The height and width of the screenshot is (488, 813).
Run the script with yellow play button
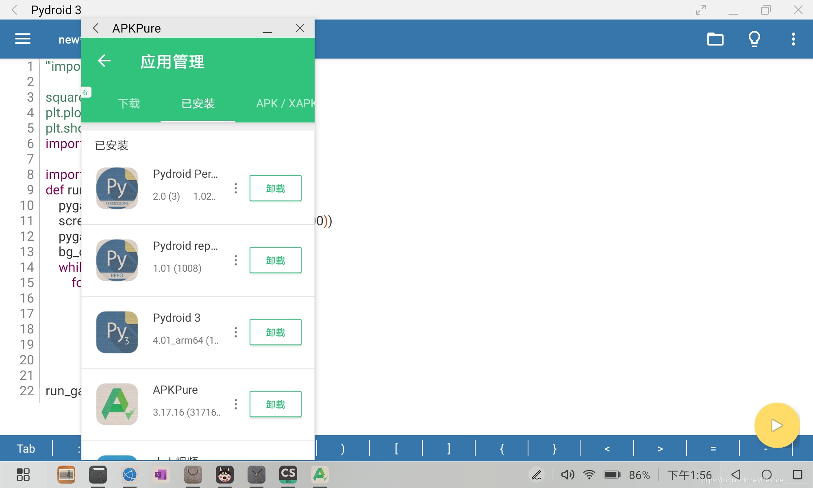coord(777,425)
